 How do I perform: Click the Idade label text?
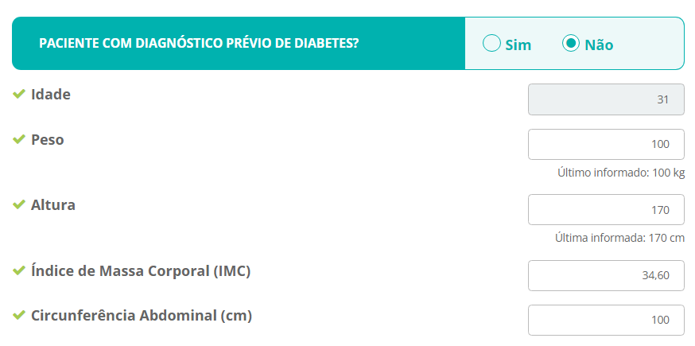point(51,95)
